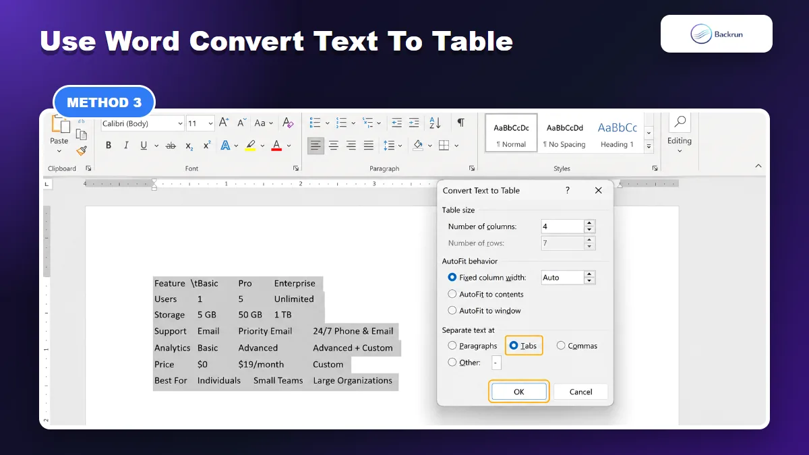The width and height of the screenshot is (809, 455).
Task: Click the line spacing icon
Action: tap(389, 145)
